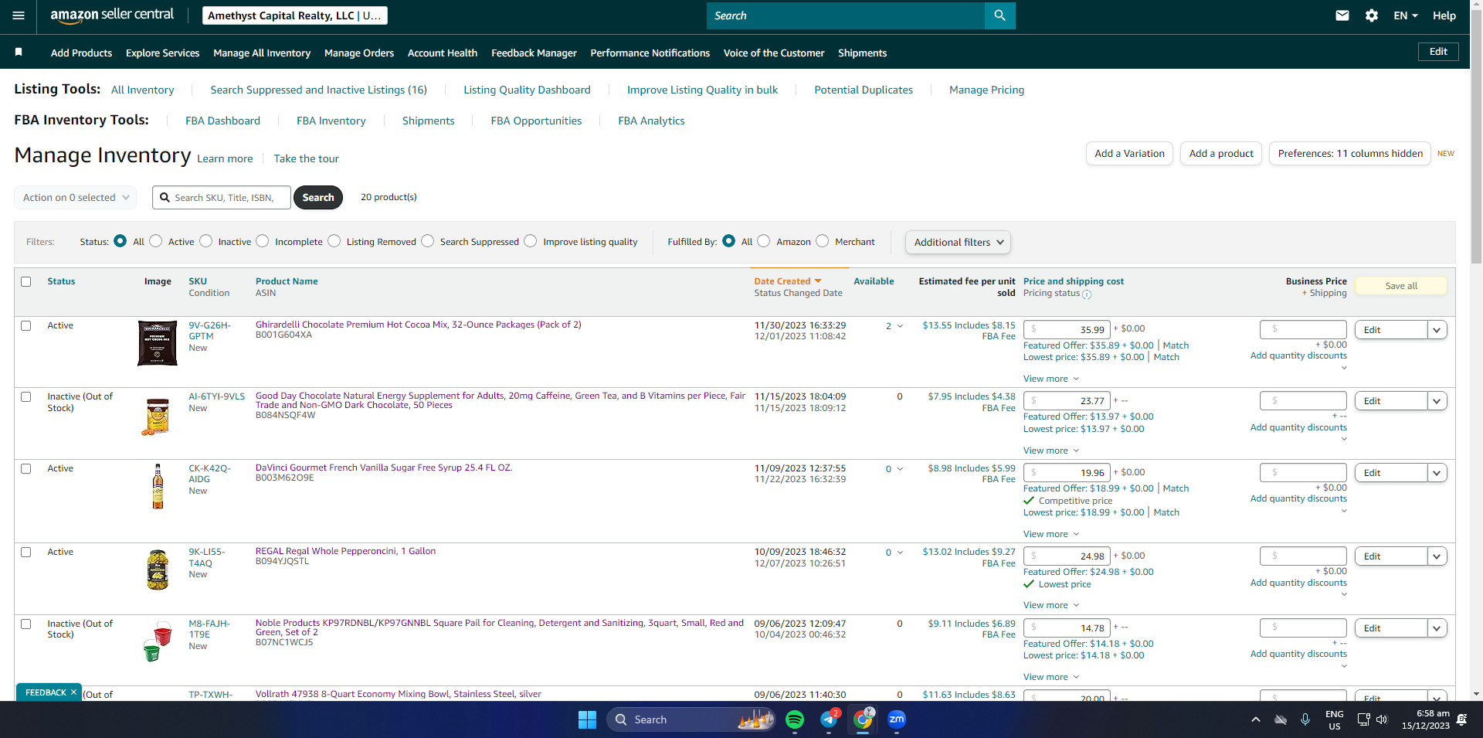Click the Save all button
The width and height of the screenshot is (1483, 738).
coord(1401,286)
